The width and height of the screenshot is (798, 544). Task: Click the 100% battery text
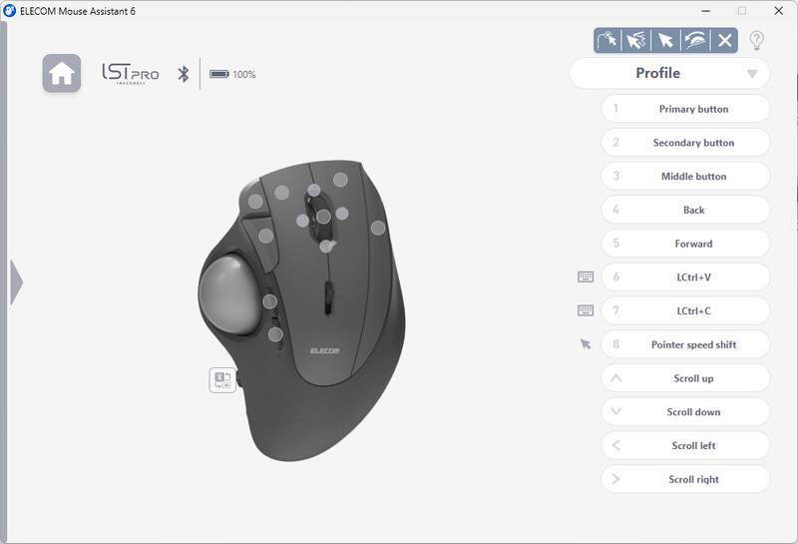pos(244,75)
